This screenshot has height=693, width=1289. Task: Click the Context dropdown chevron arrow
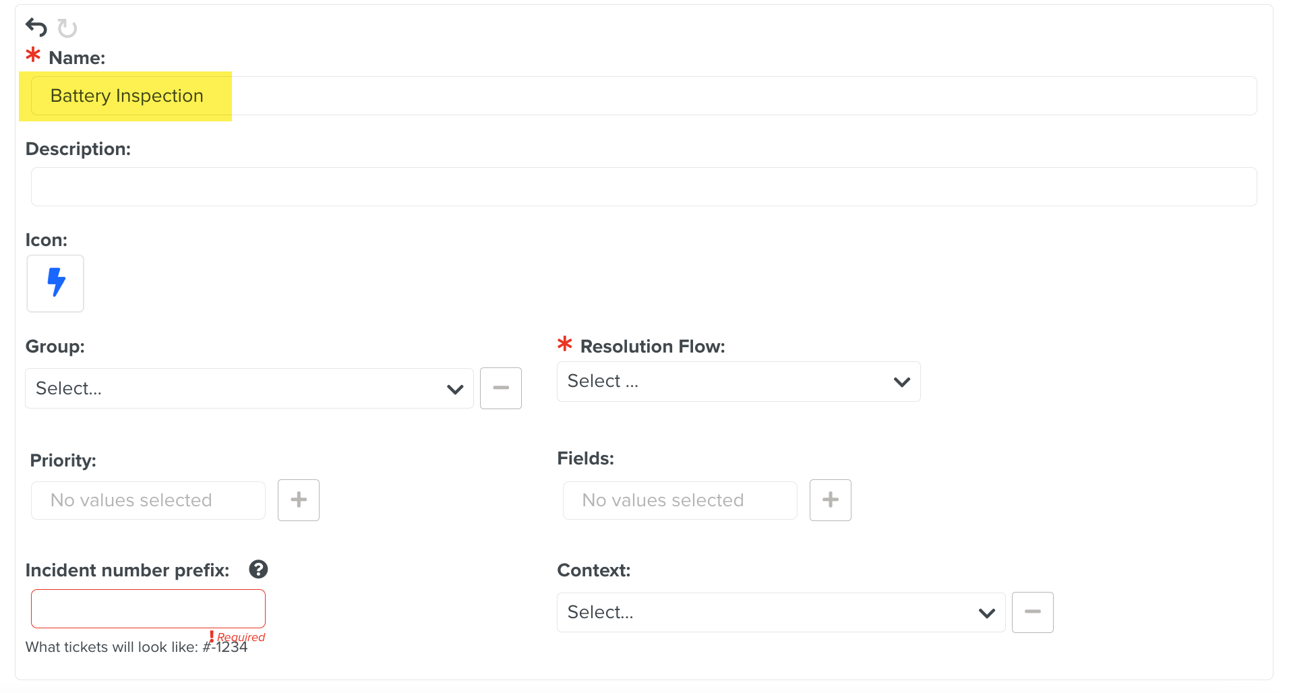tap(986, 613)
